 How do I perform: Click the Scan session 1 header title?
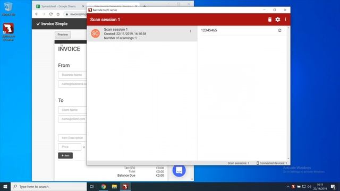[x=105, y=20]
